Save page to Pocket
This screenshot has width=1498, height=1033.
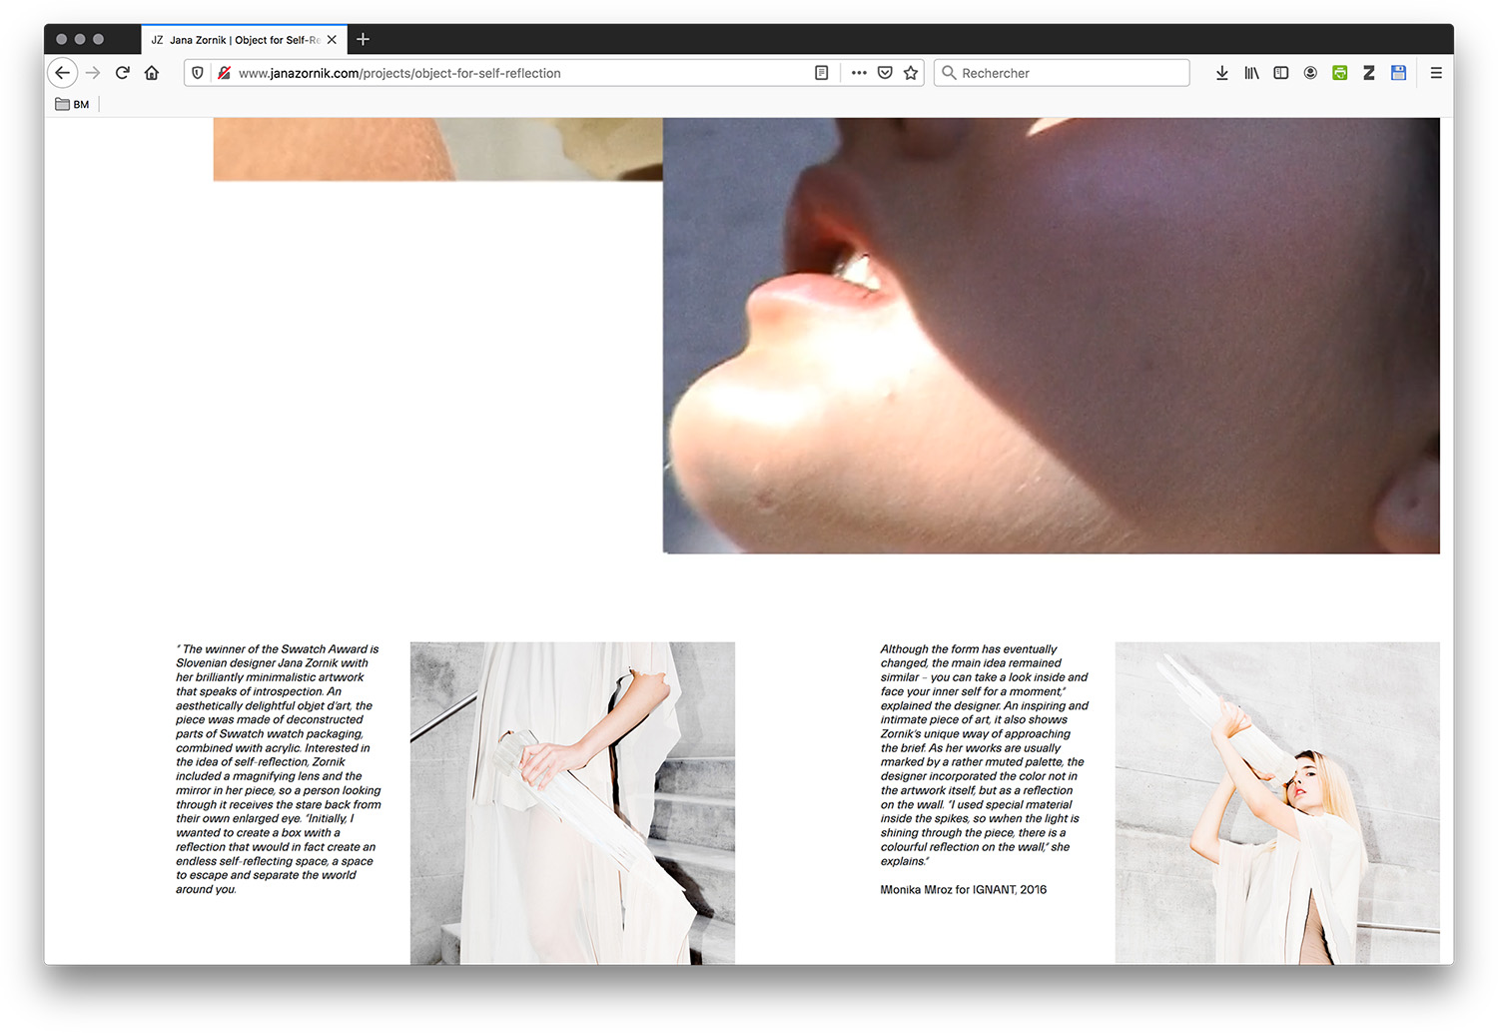click(x=885, y=73)
